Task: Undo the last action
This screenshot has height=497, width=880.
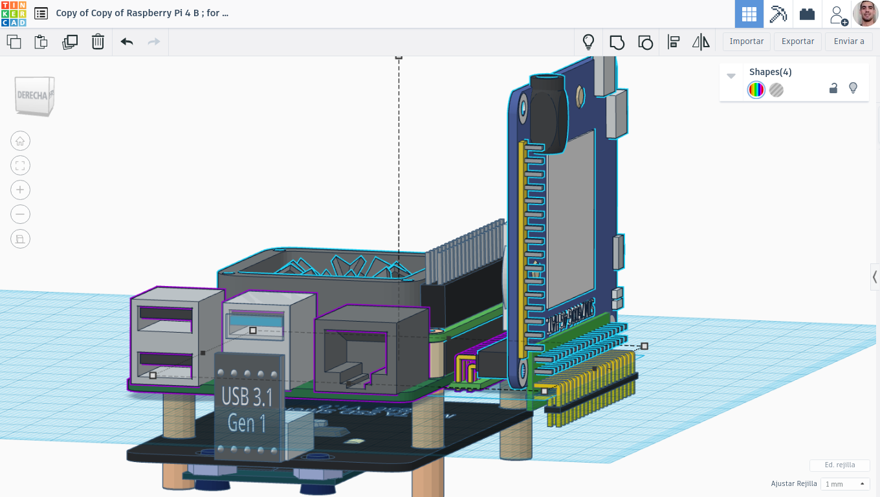Action: (x=127, y=42)
